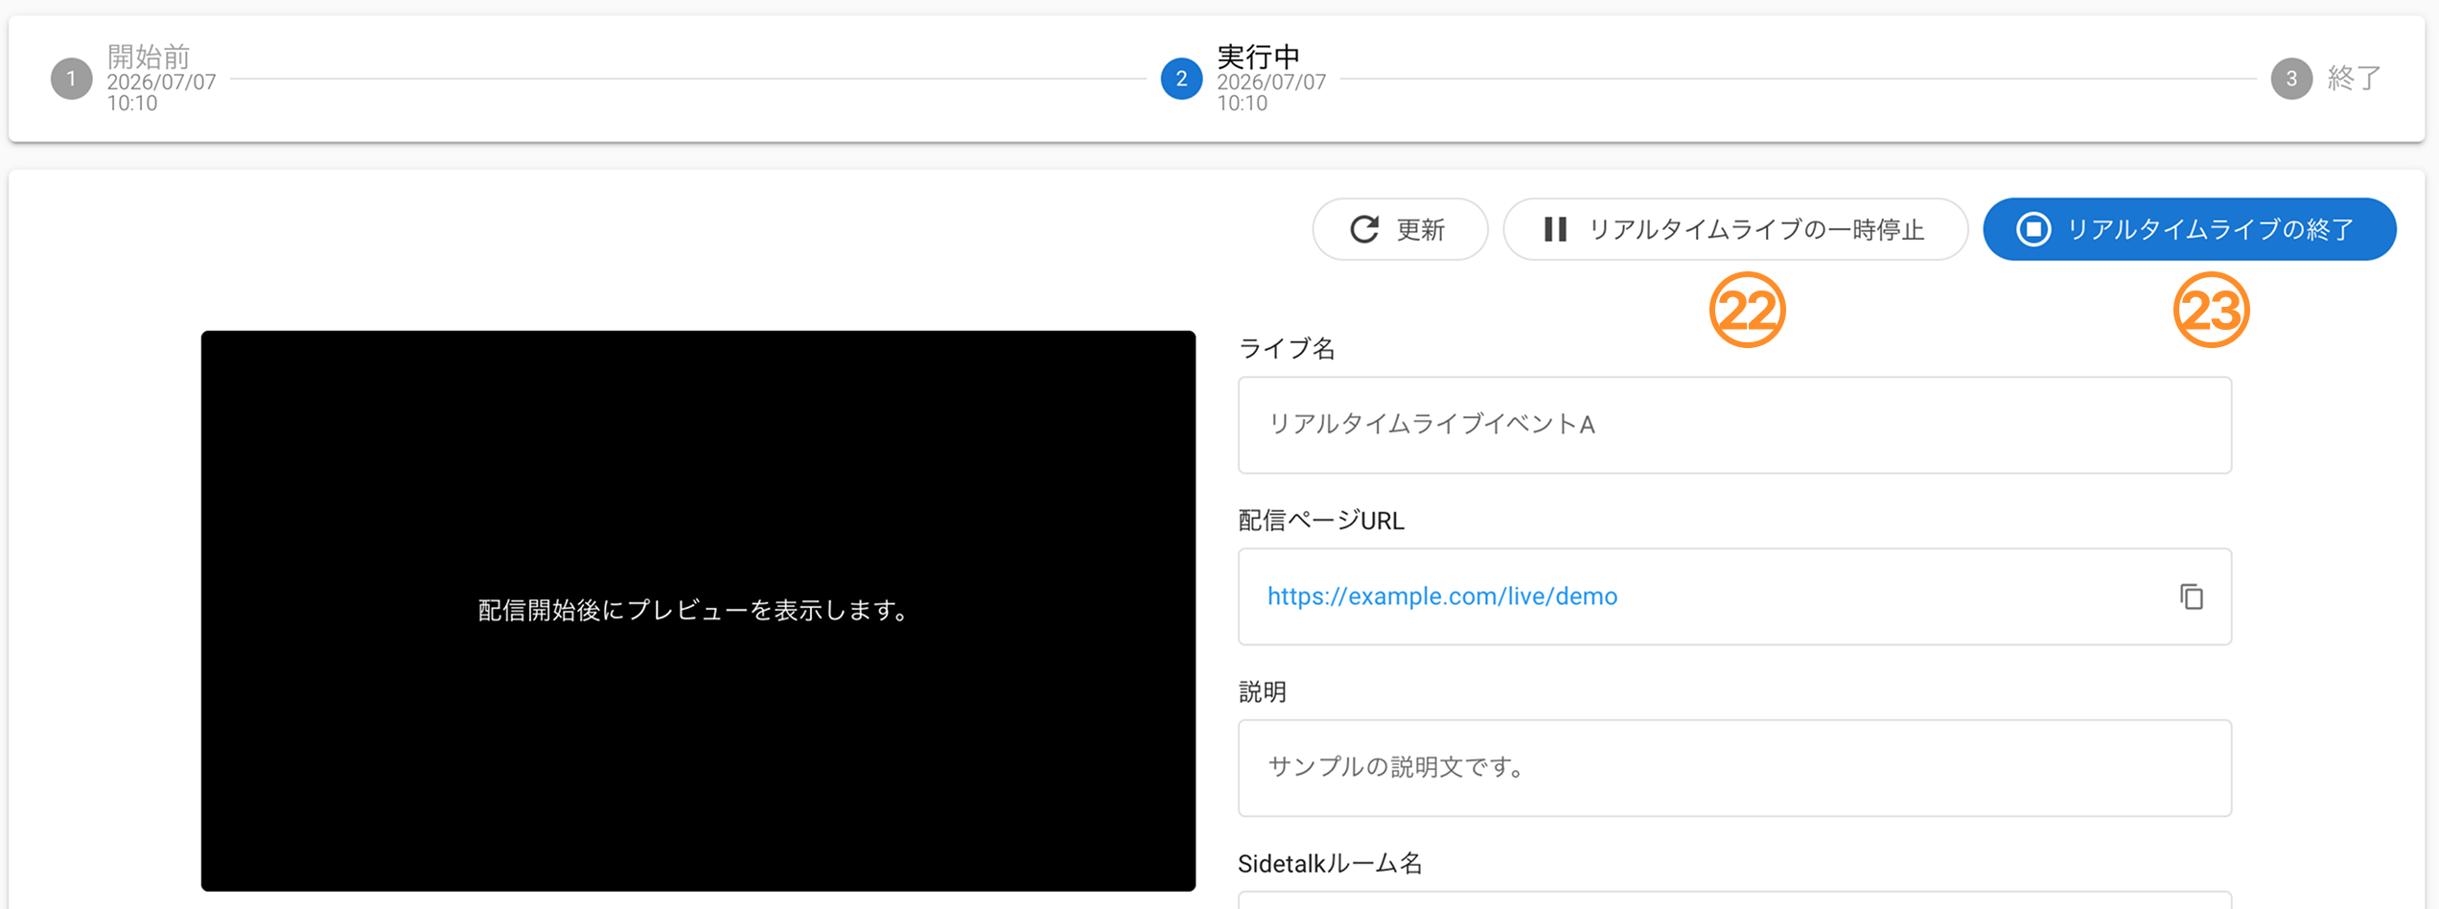This screenshot has width=2439, height=909.
Task: Select step 1 開始前 in stepper
Action: 134,79
